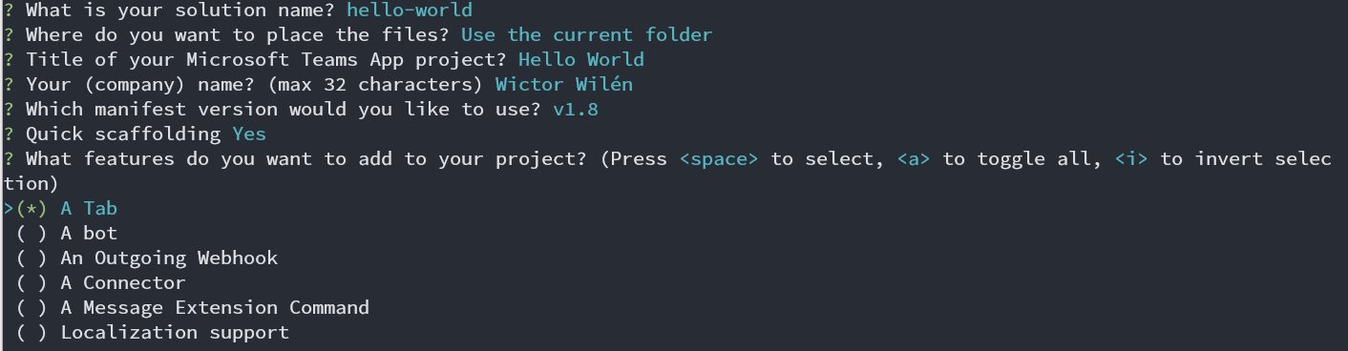Tick the 'A Message Extension Command' checkbox
Screen dimensions: 1348x351
(x=32, y=307)
